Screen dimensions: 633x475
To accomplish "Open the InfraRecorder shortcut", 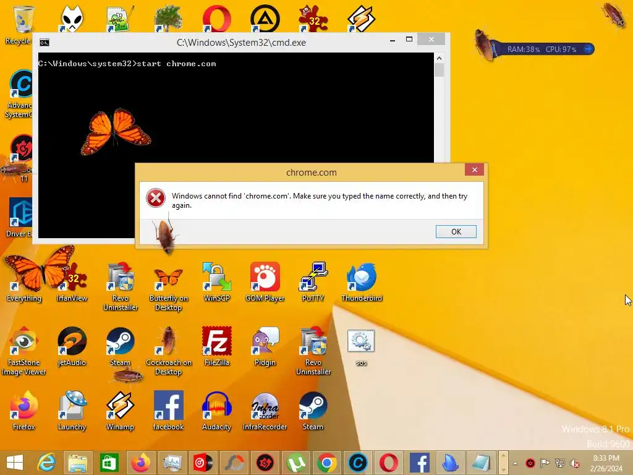I will click(x=265, y=411).
